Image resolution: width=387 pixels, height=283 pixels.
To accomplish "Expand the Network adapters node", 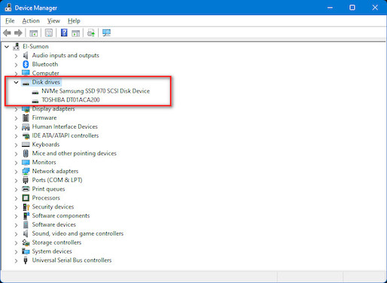I will click(x=16, y=172).
